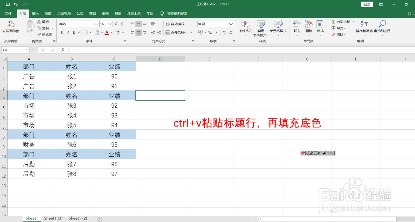Image resolution: width=415 pixels, height=222 pixels.
Task: Select the Format Painter brush
Action: pos(45,34)
